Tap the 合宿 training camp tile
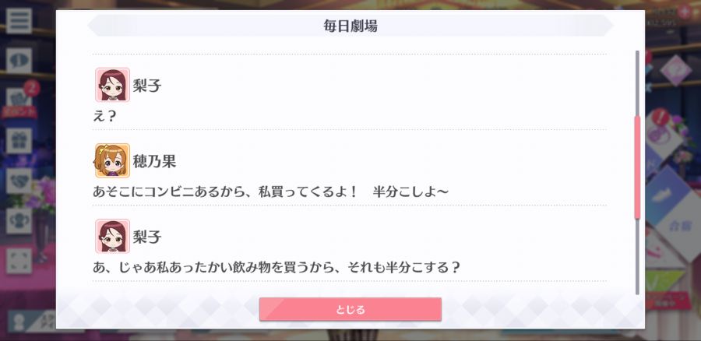This screenshot has width=701, height=341. tap(679, 226)
